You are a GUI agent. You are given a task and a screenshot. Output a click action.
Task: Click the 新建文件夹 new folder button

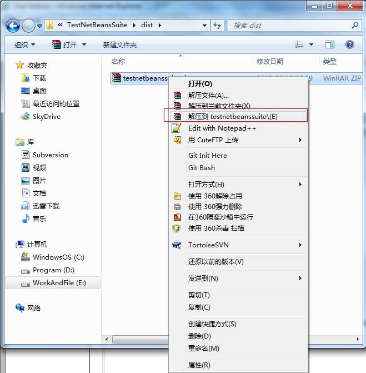click(x=120, y=44)
